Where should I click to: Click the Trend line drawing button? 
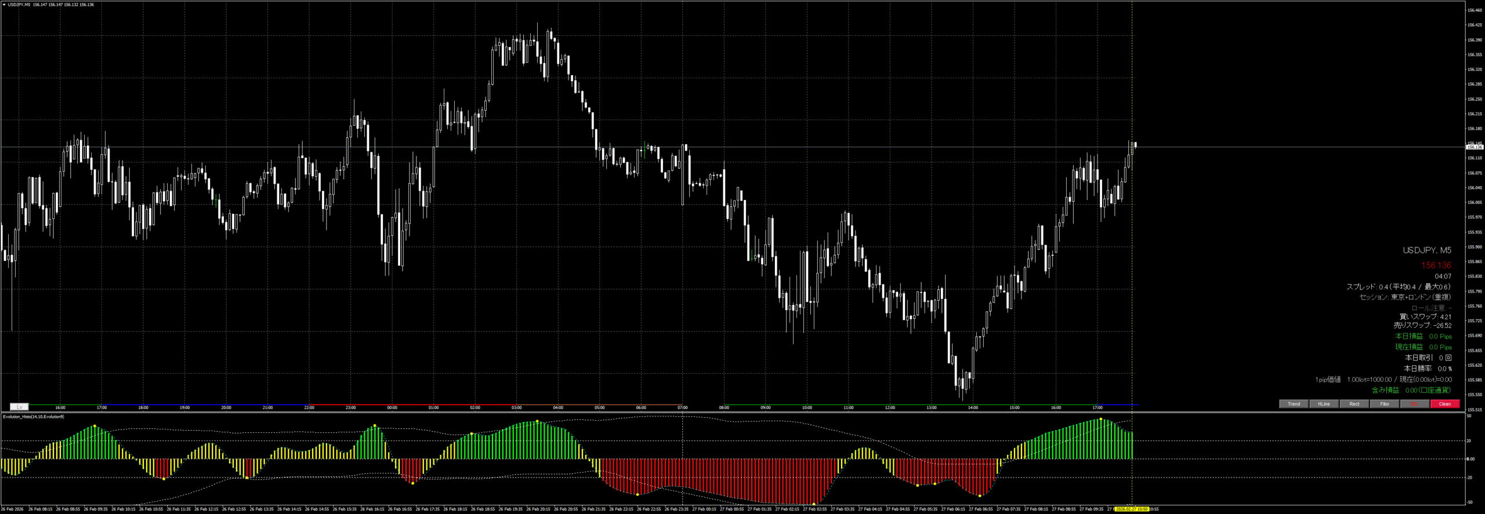[1293, 404]
